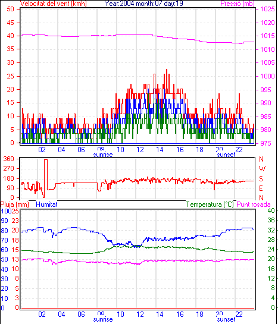The width and height of the screenshot is (278, 324).
Task: Click 'sunrise' label under wind chart
Action: pos(103,155)
